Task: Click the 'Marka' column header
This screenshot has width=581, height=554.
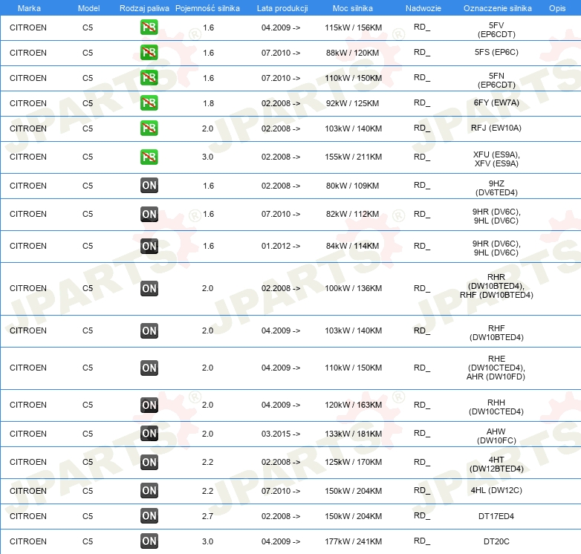Action: point(29,7)
